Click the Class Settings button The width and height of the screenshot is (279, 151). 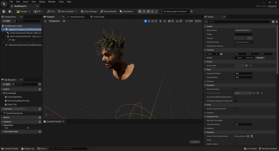click(89, 11)
